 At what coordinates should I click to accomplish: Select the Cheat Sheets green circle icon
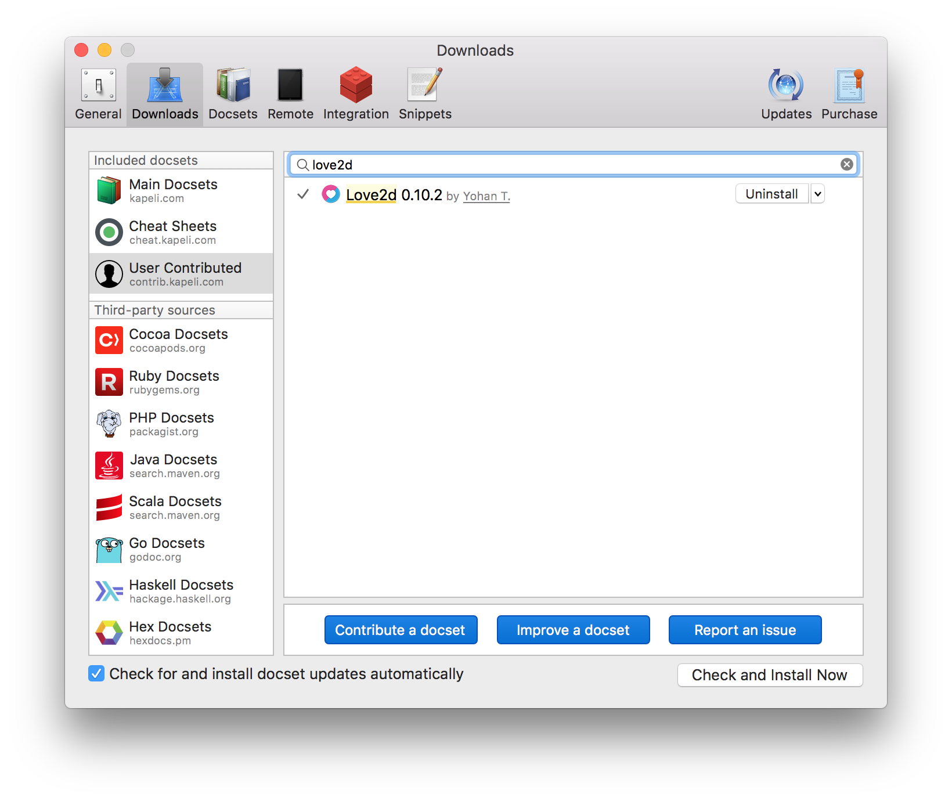(109, 232)
